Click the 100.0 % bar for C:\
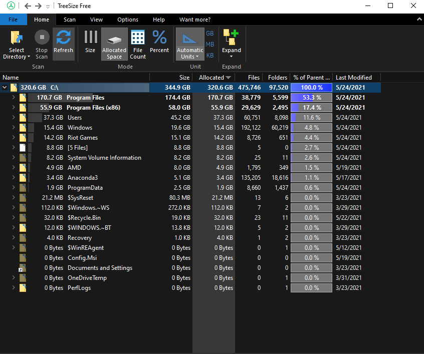 tap(311, 88)
